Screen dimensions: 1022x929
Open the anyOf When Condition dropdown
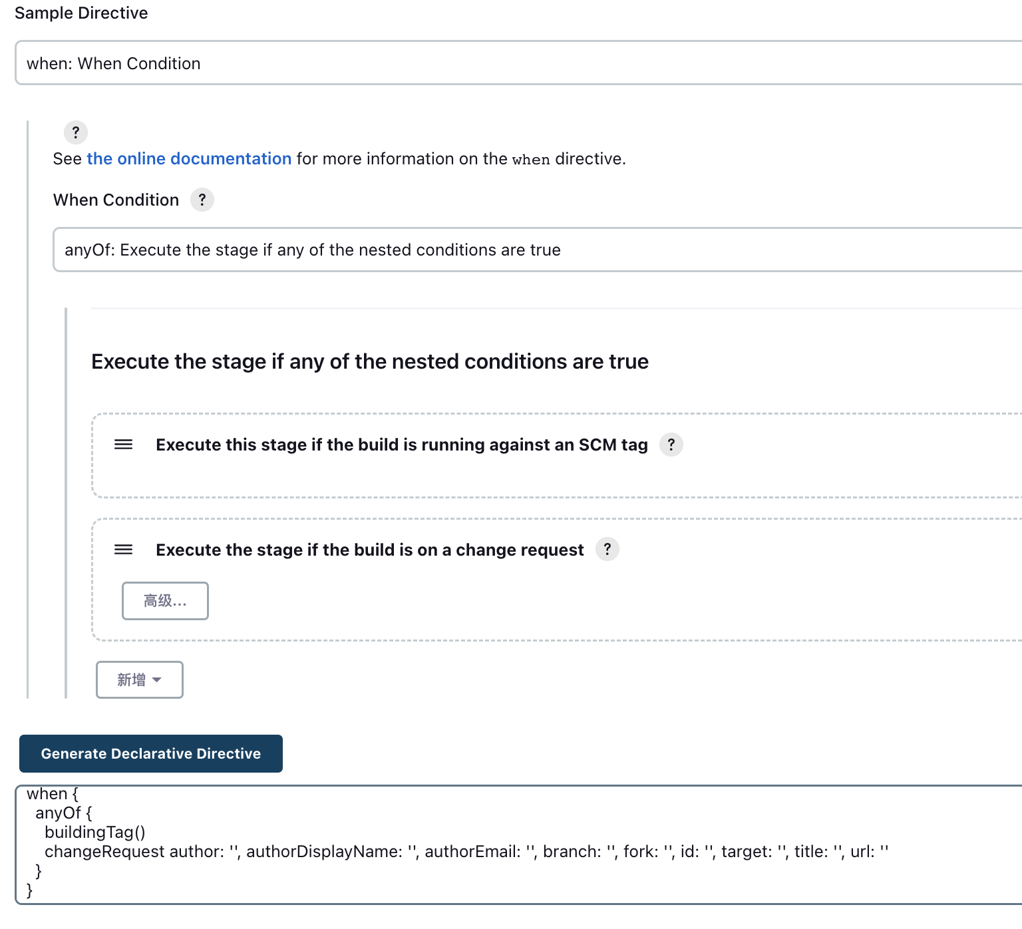(x=538, y=250)
